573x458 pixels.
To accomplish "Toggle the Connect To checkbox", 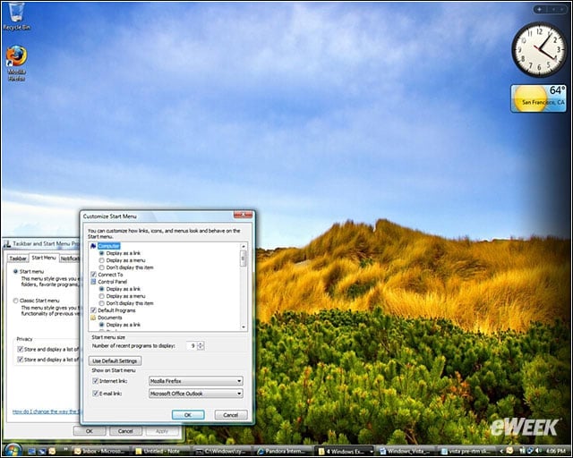I will click(x=93, y=275).
